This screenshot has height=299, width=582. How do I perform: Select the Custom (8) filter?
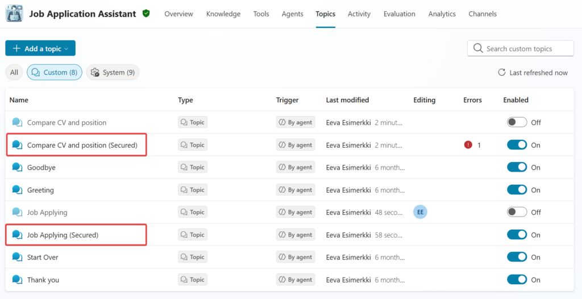point(55,72)
